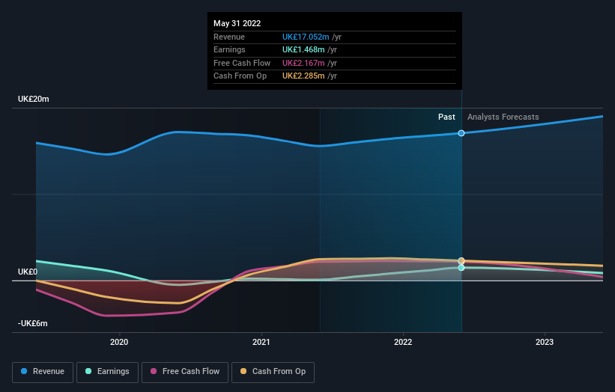The image size is (615, 392).
Task: Click the UK£17.052m revenue value
Action: coord(306,37)
